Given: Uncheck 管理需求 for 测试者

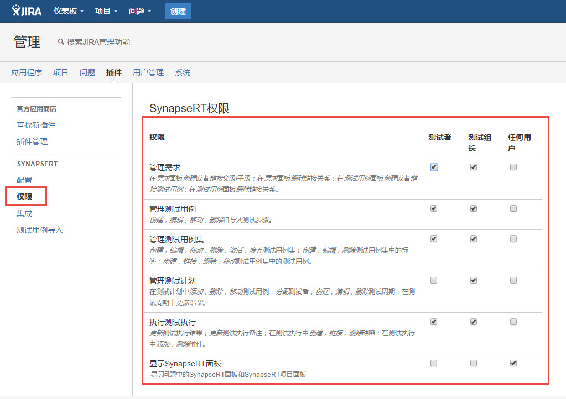Looking at the screenshot, I should point(434,167).
